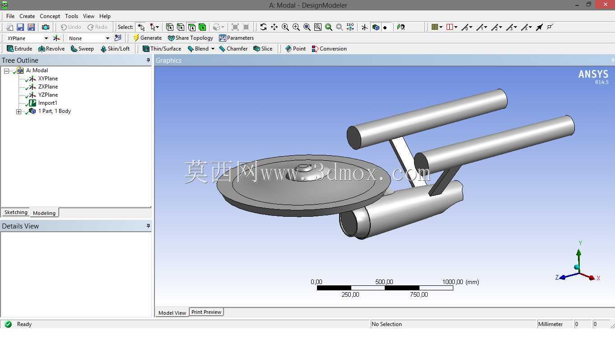Open Parameters
The height and width of the screenshot is (345, 615).
[236, 38]
